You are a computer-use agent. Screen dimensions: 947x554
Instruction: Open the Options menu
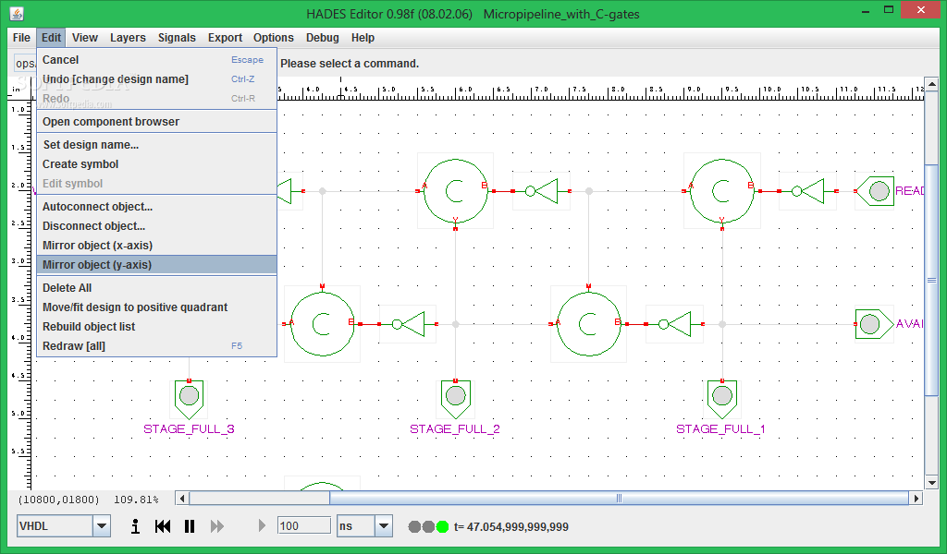[273, 37]
